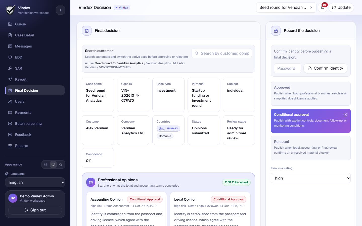The image size is (362, 226).
Task: Click the search magnifier icon
Action: pyautogui.click(x=197, y=53)
